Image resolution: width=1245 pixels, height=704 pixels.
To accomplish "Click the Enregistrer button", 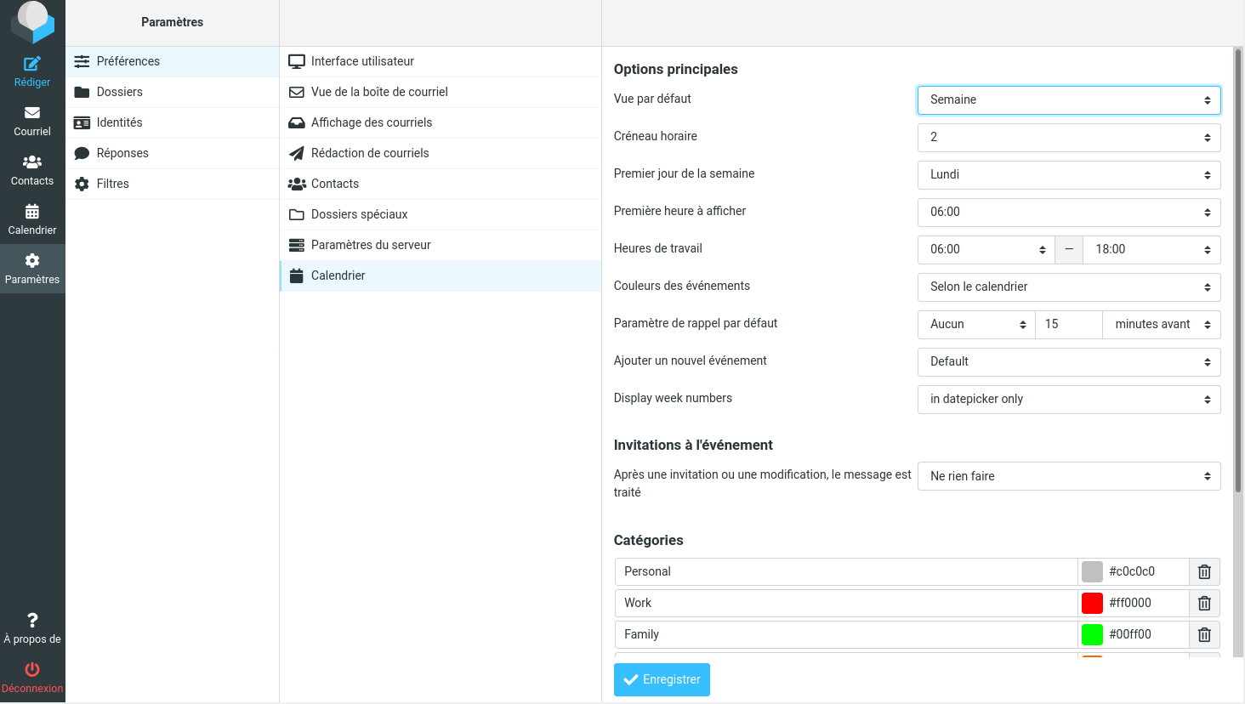I will 662,680.
